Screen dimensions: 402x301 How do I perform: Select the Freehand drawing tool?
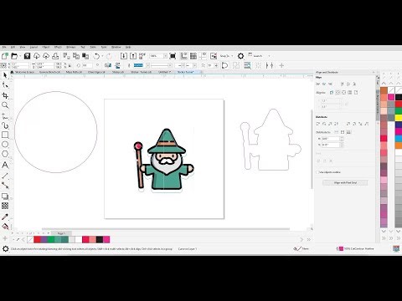click(x=5, y=116)
